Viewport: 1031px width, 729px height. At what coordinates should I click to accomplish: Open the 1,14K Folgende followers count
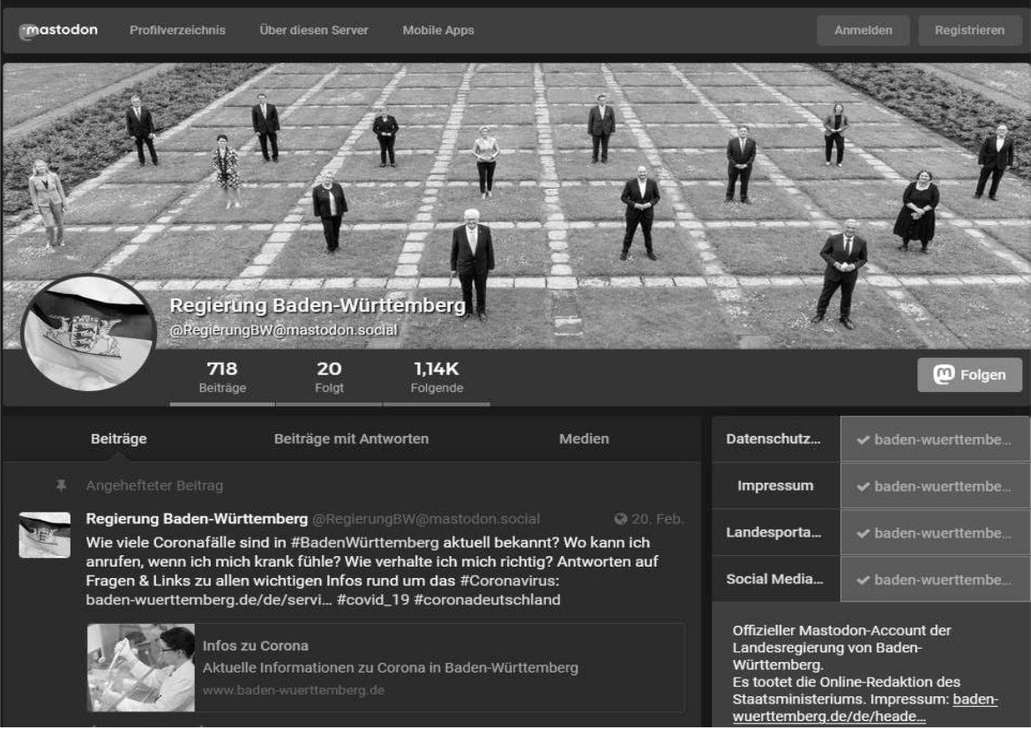pos(437,377)
